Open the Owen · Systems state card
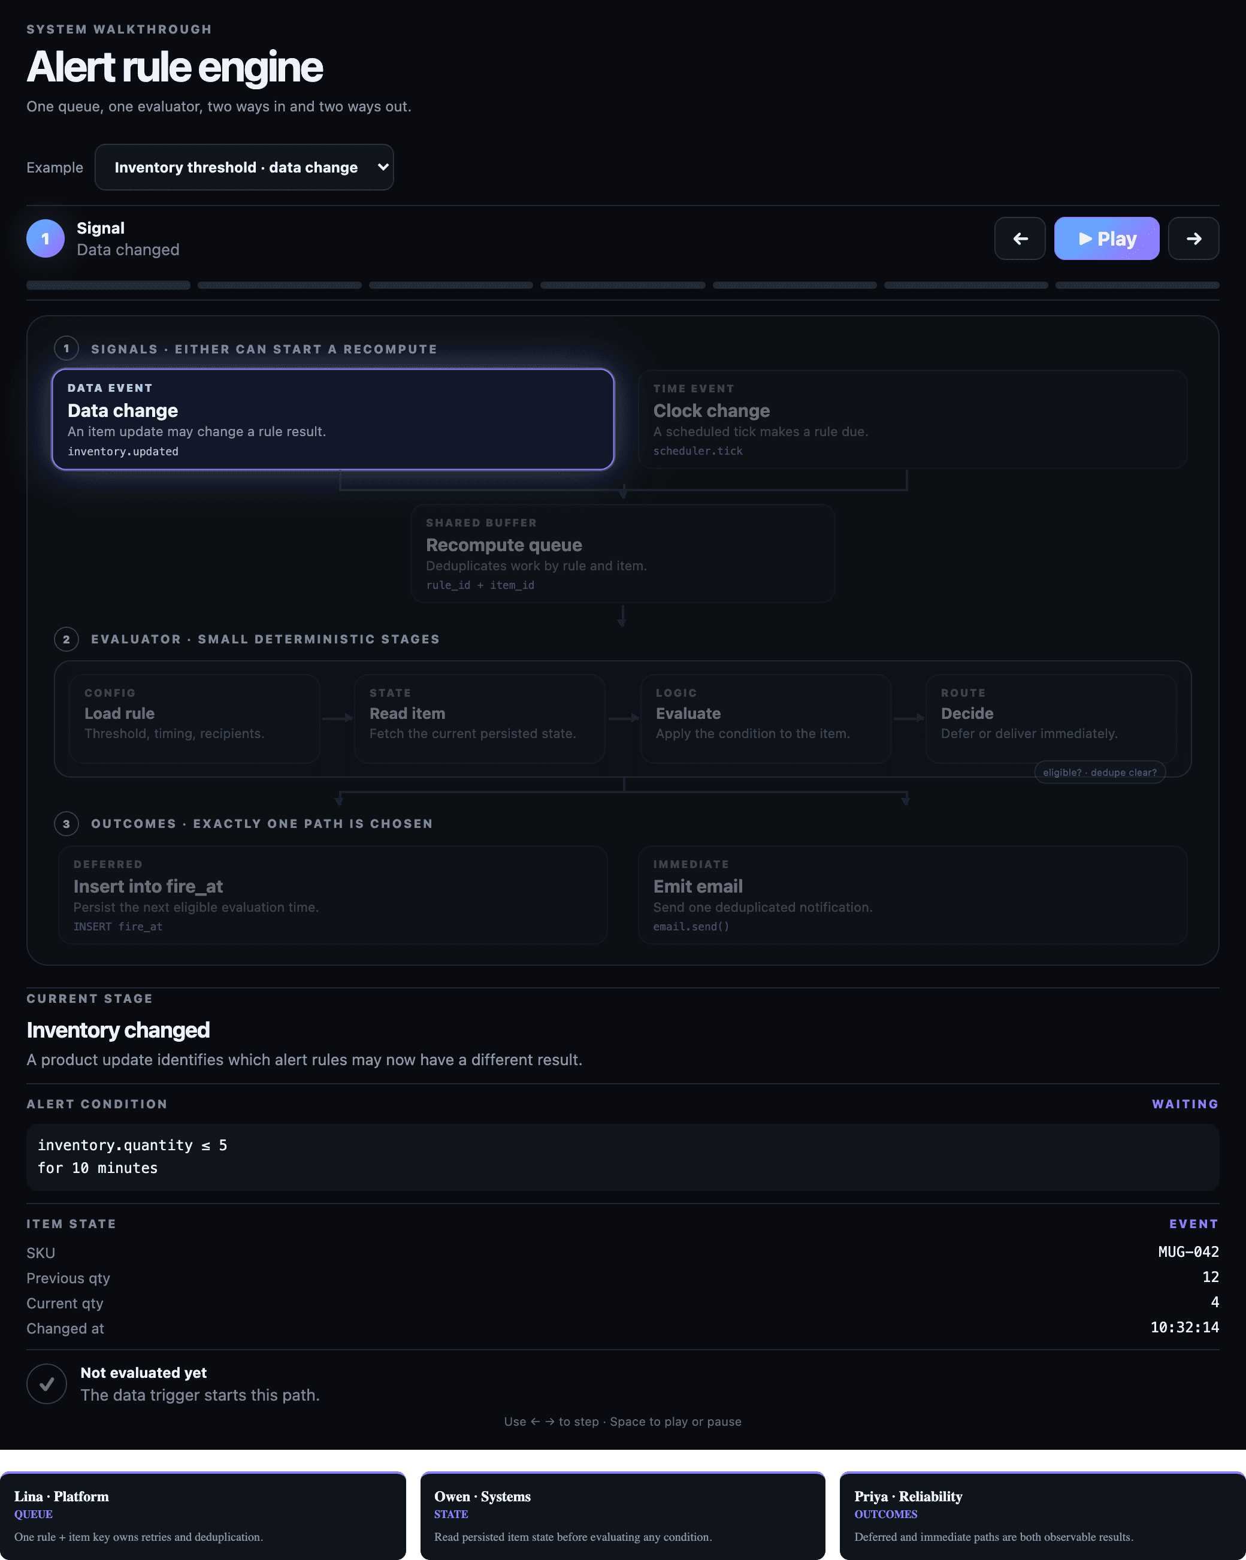The width and height of the screenshot is (1246, 1560). (x=622, y=1515)
